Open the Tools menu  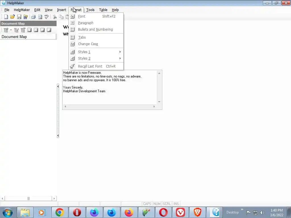[x=90, y=10]
